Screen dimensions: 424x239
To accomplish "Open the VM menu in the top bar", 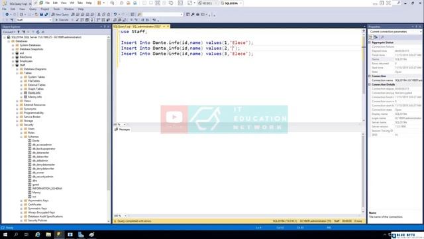I will (72, 3).
